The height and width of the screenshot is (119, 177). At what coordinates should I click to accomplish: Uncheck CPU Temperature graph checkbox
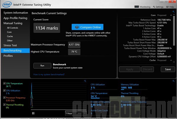[x=4, y=83]
